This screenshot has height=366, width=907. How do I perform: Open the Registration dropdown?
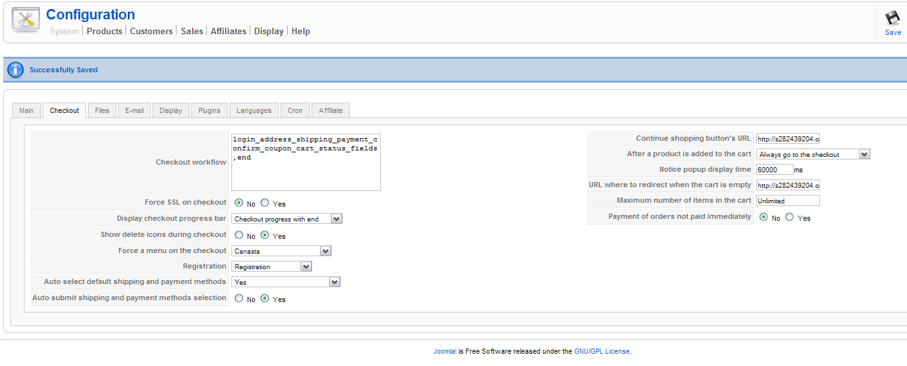tap(306, 267)
